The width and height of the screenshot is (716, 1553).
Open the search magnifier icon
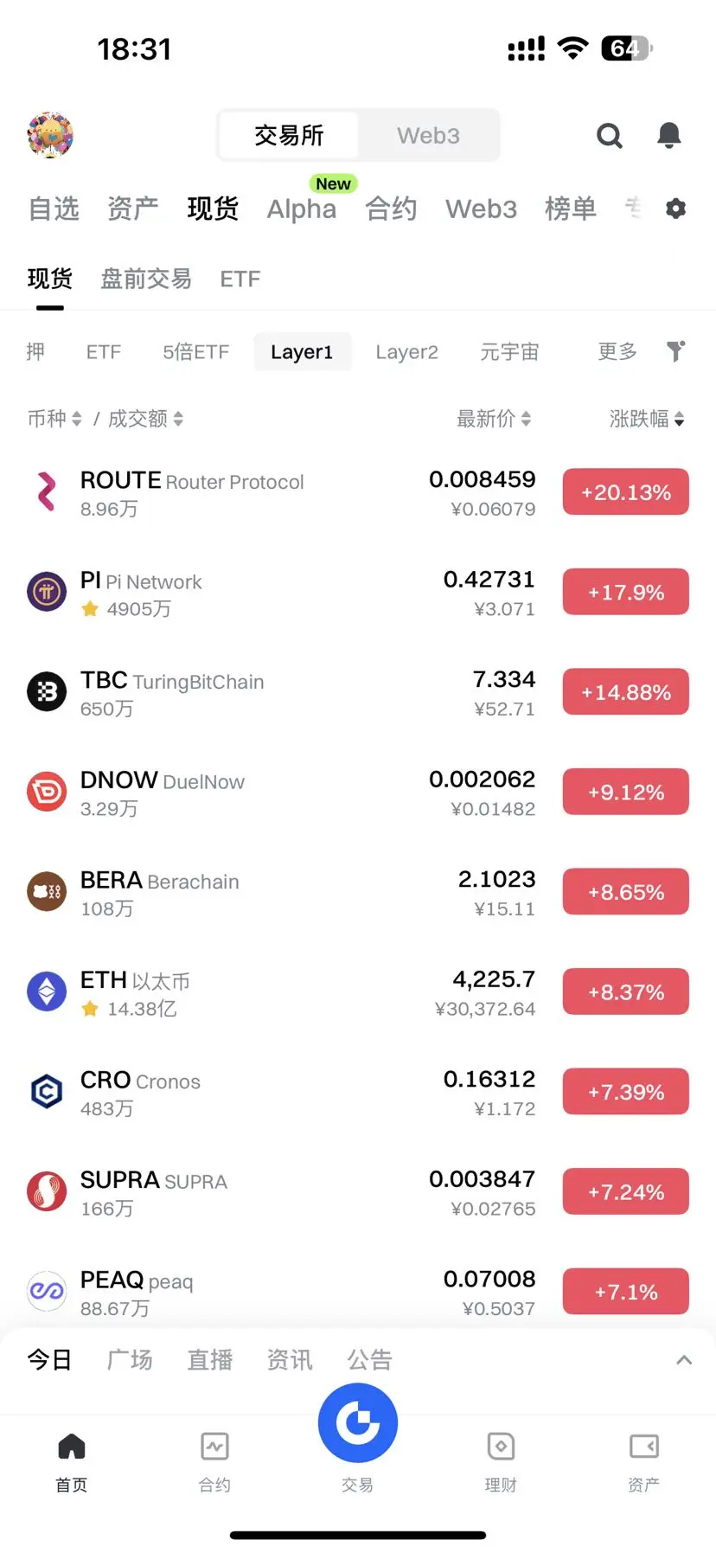[610, 136]
